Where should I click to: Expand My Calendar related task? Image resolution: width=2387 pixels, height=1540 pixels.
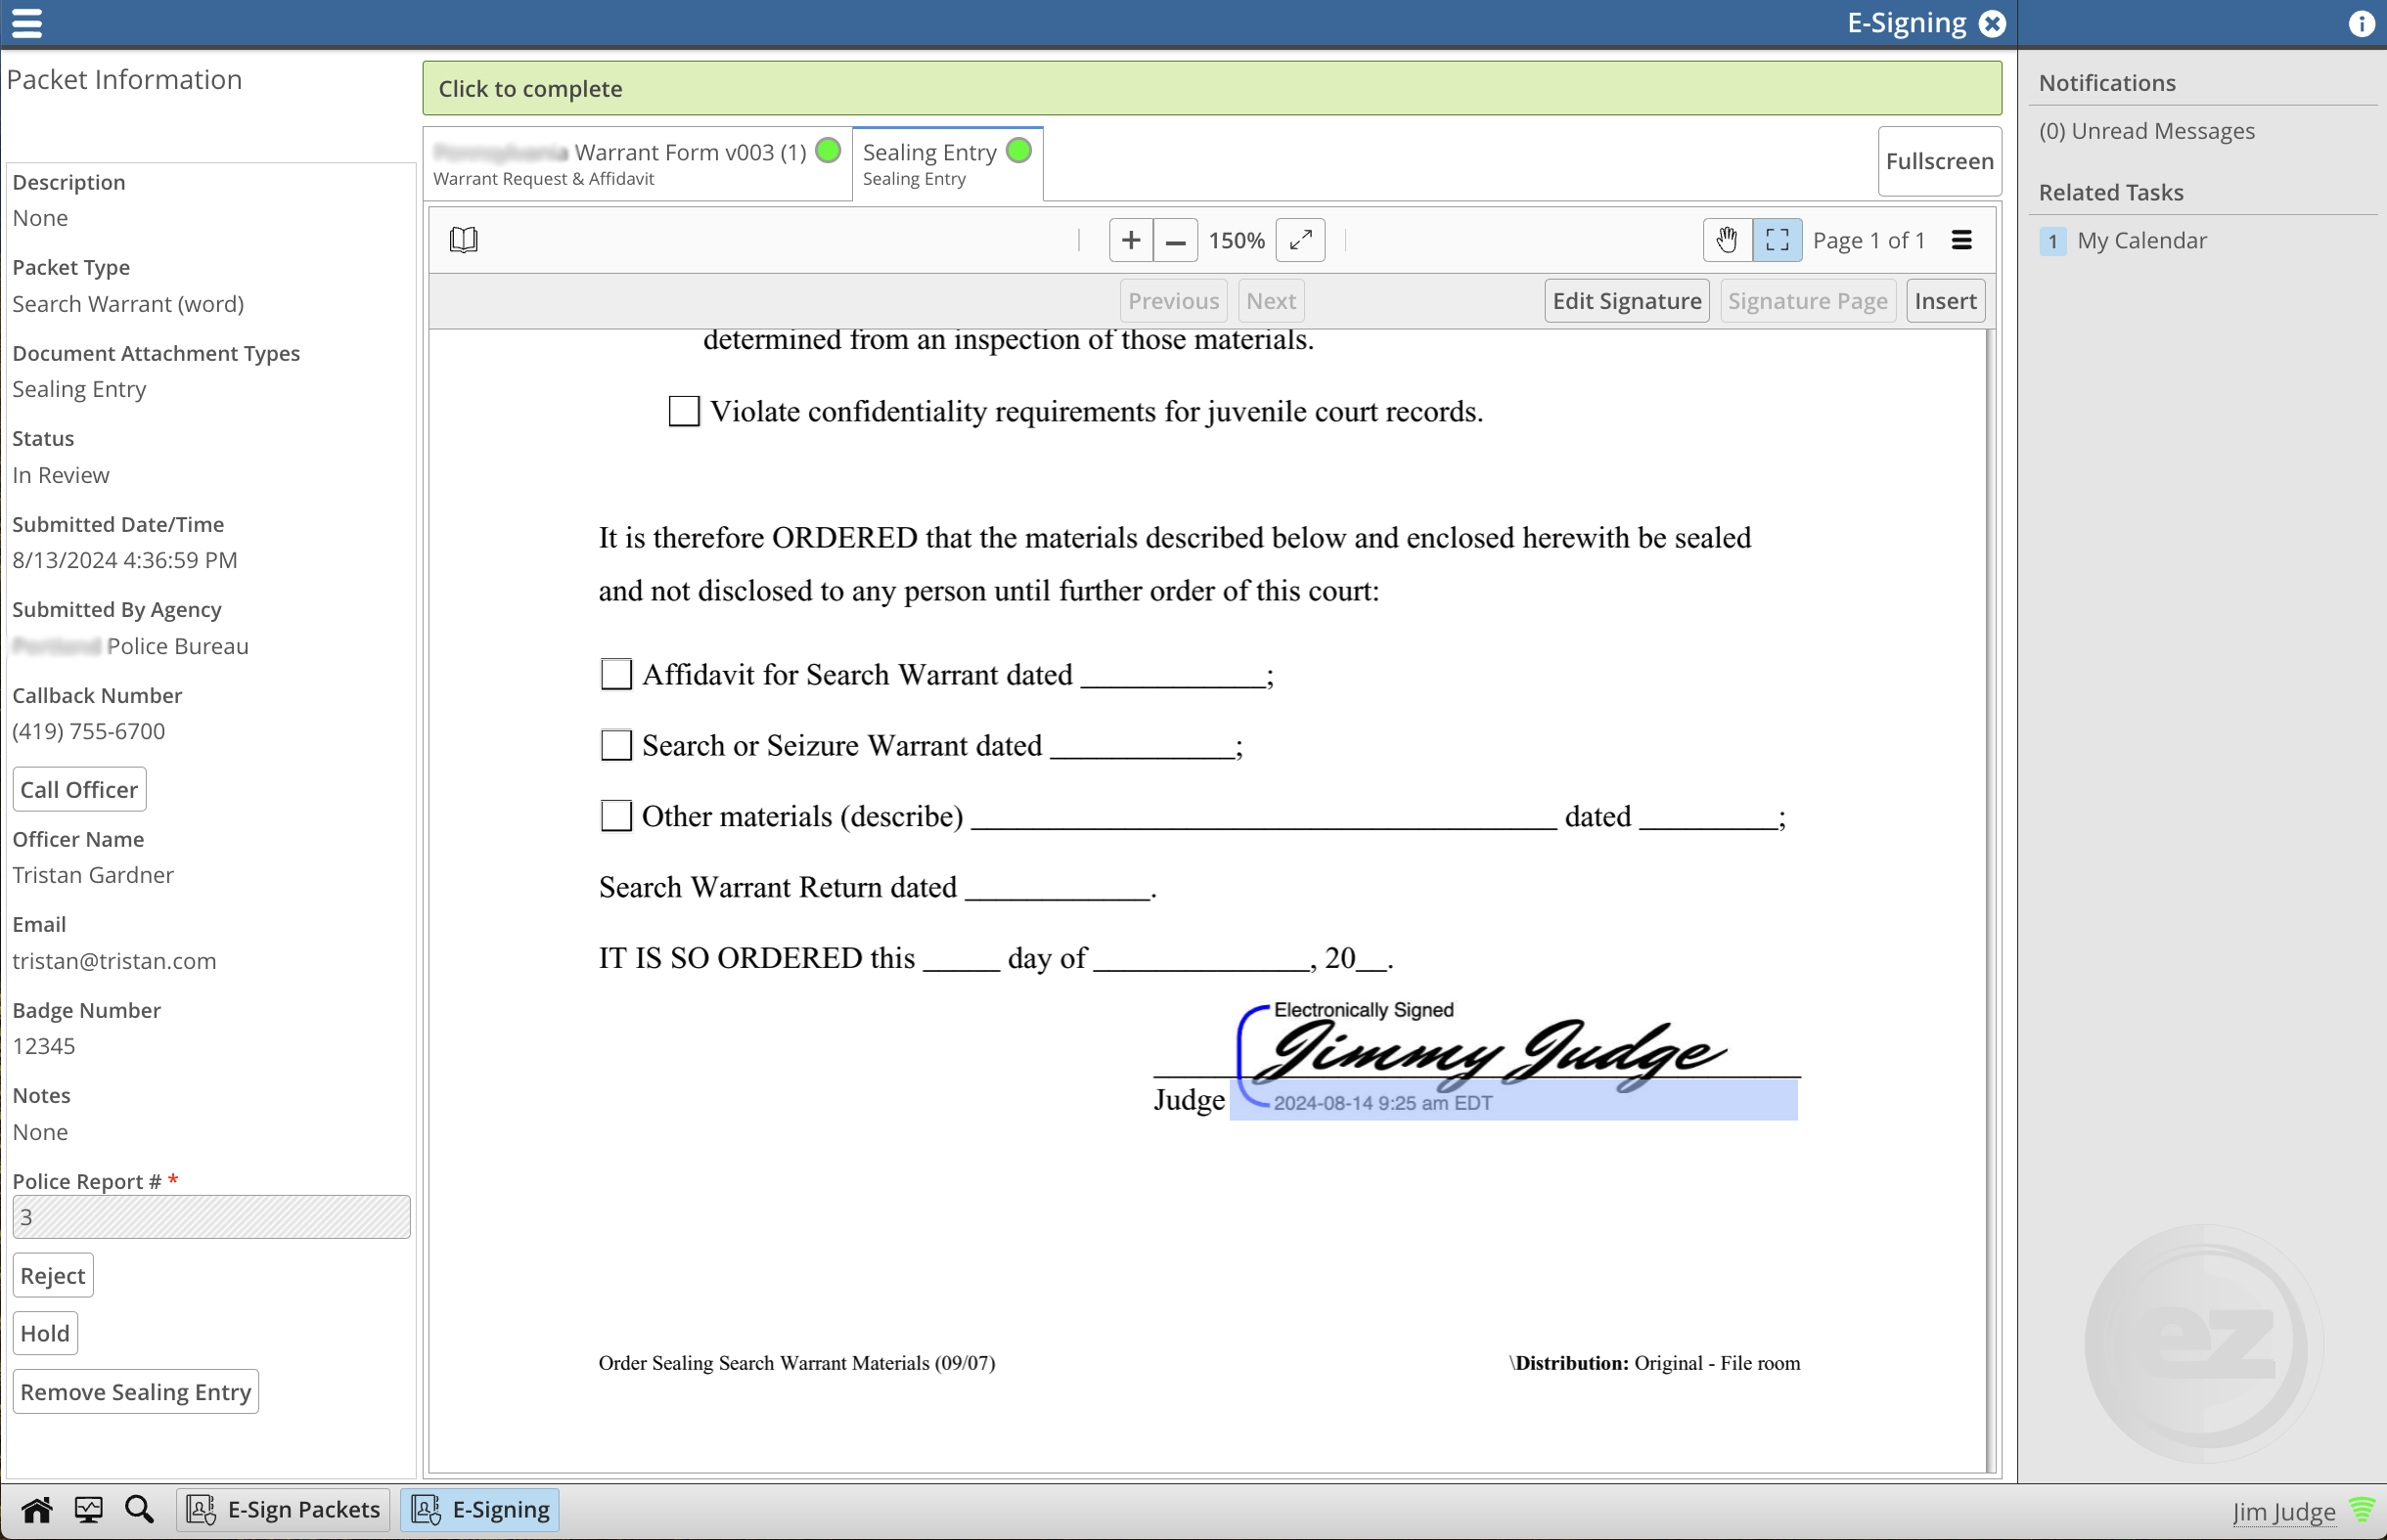coord(2140,240)
